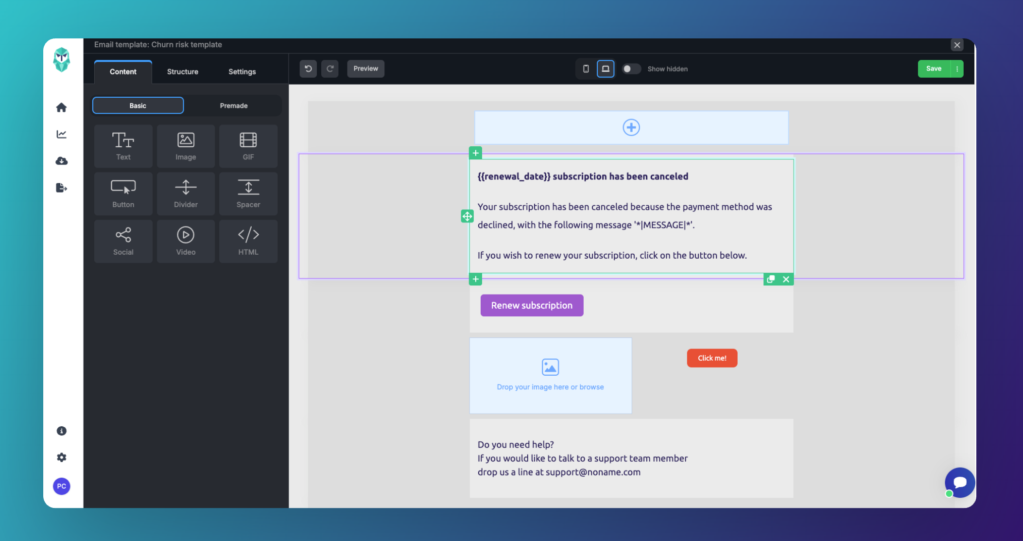Viewport: 1023px width, 541px height.
Task: Switch to mobile preview mode
Action: [x=586, y=69]
